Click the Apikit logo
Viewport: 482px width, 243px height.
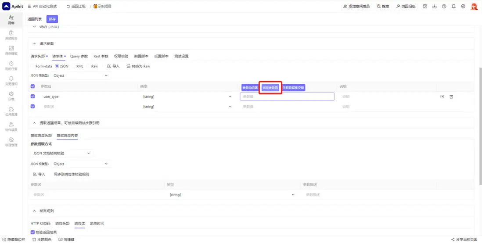[x=12, y=6]
